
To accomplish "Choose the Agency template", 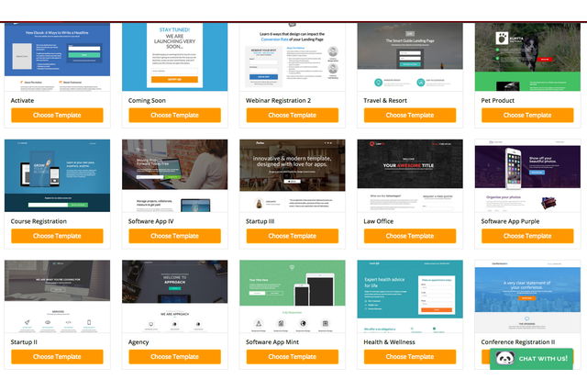I will pyautogui.click(x=174, y=356).
